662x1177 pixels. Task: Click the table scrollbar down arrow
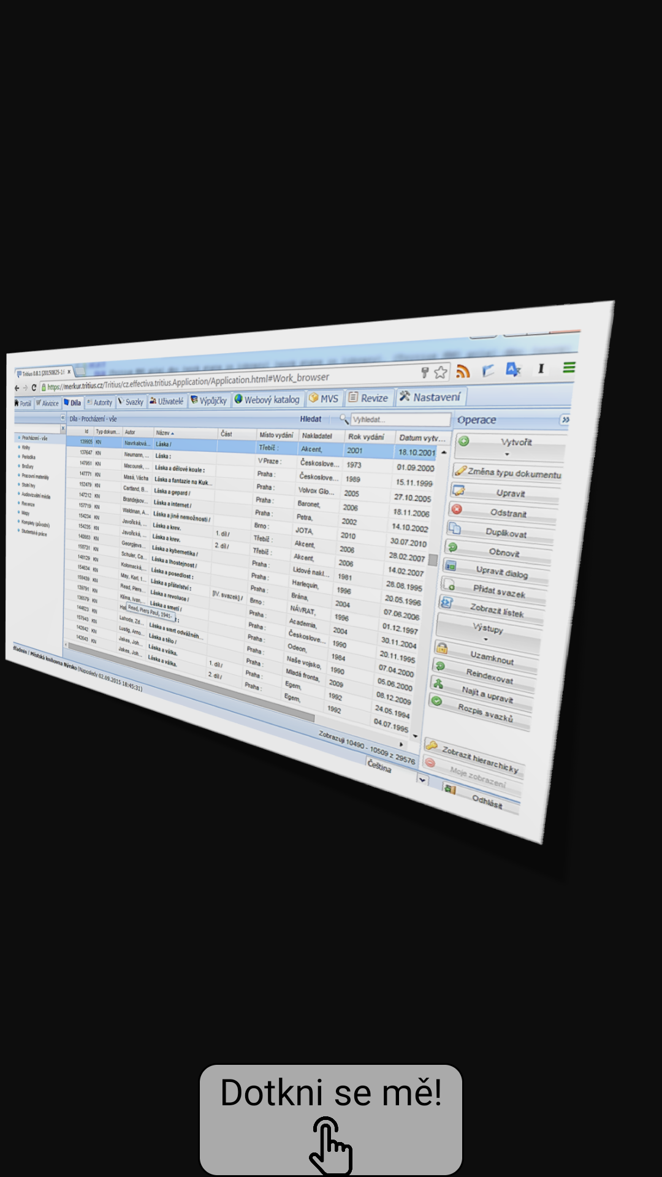click(416, 736)
